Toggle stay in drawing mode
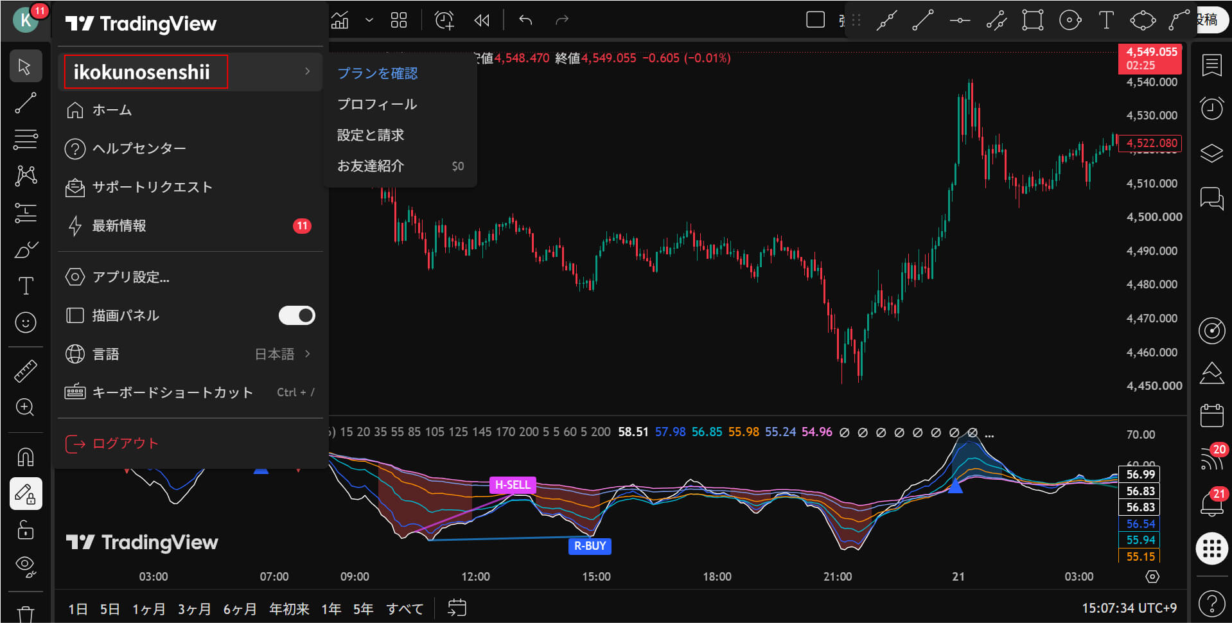The height and width of the screenshot is (623, 1232). tap(26, 494)
